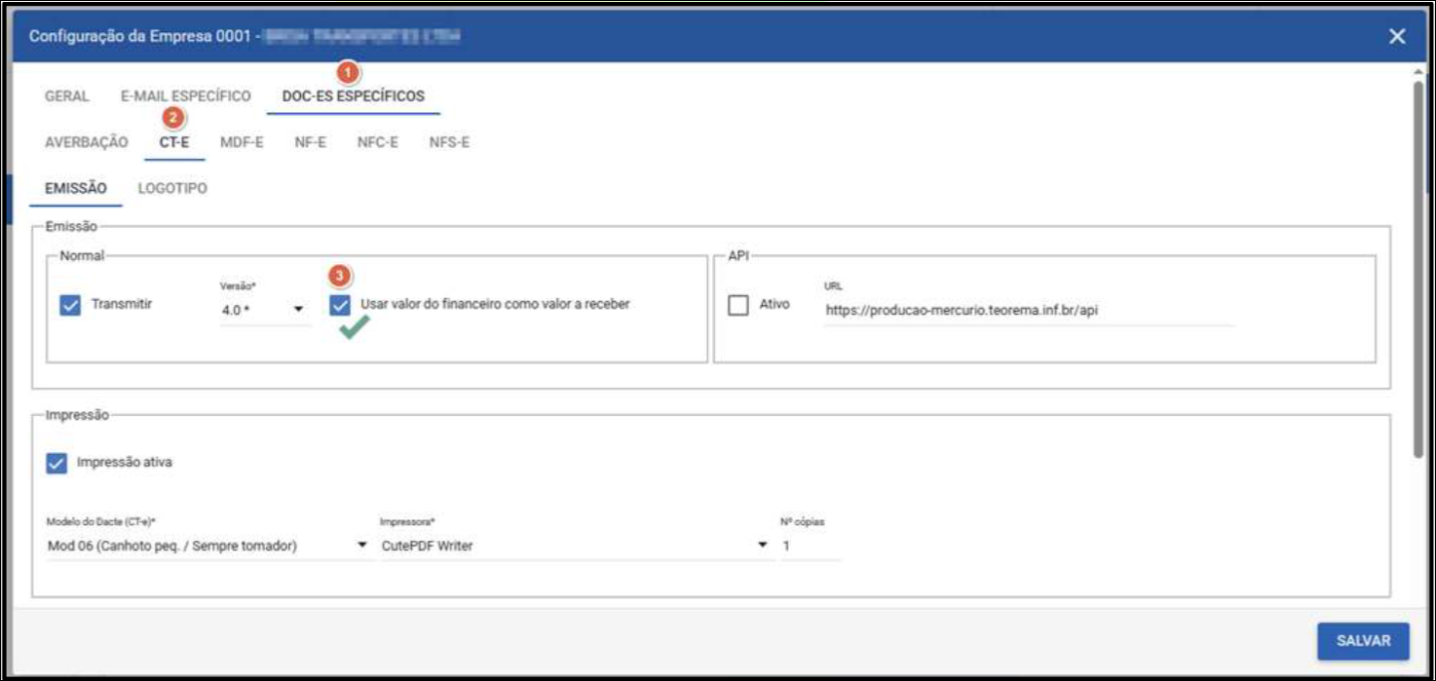1436x681 pixels.
Task: Switch to the GERAL tab
Action: [x=67, y=96]
